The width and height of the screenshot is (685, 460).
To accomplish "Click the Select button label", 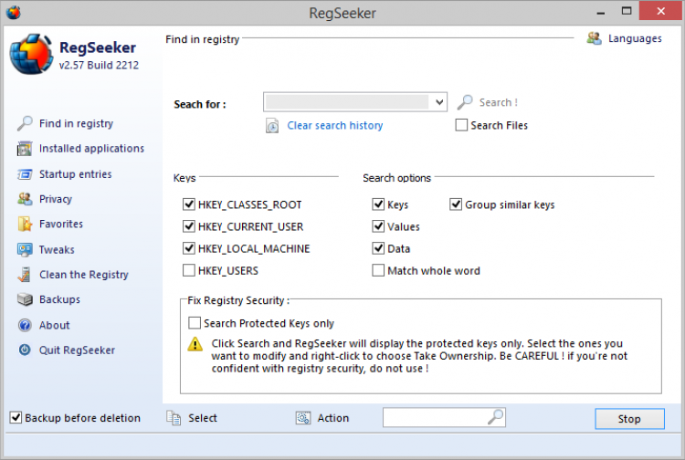I will coord(202,418).
